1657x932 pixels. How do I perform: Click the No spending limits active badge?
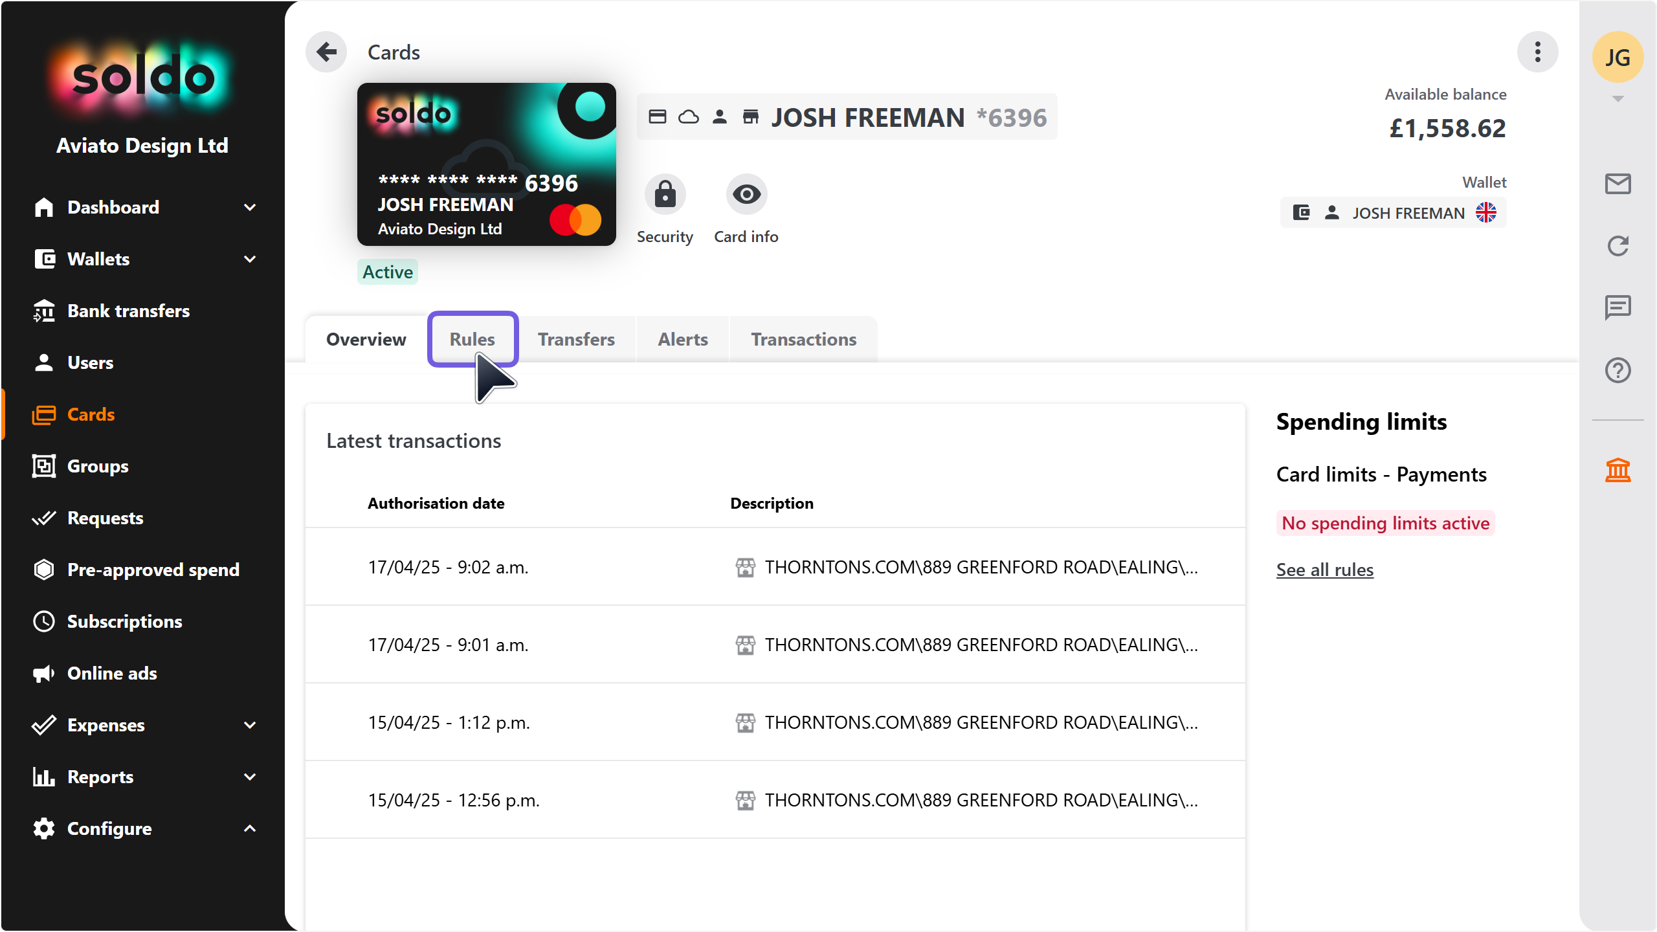point(1385,523)
